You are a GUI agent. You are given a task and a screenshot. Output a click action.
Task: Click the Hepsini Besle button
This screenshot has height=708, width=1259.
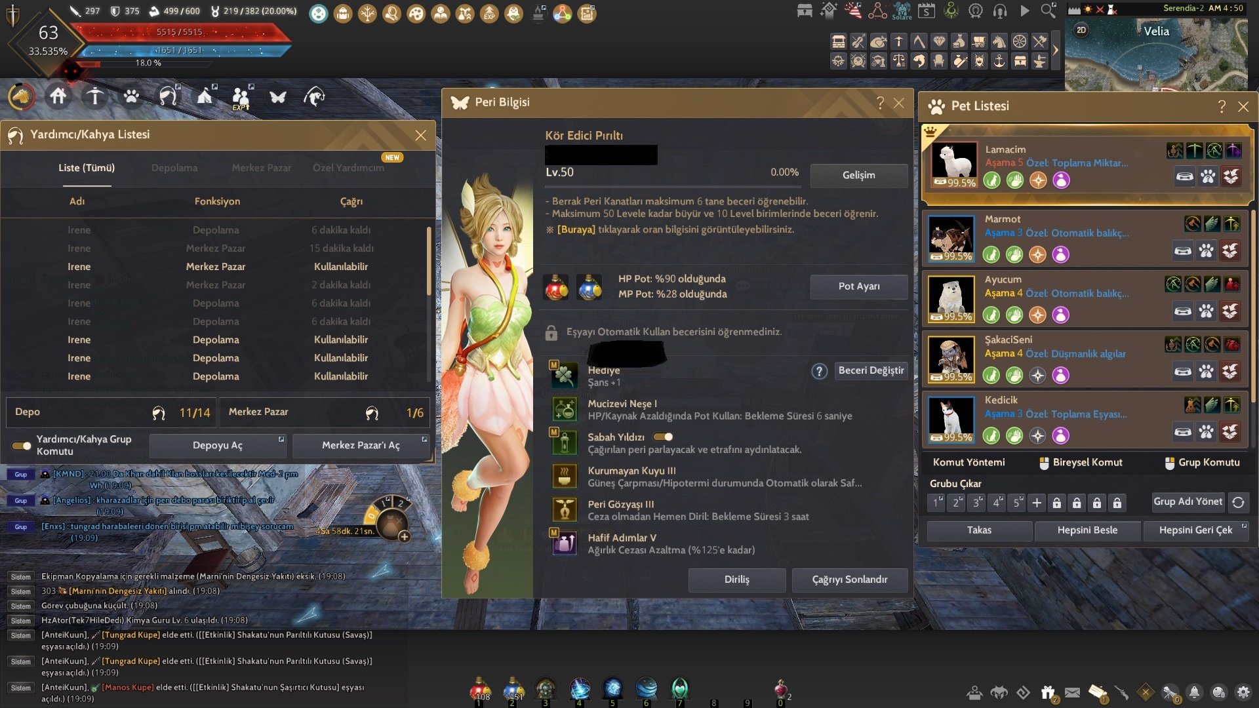tap(1087, 530)
